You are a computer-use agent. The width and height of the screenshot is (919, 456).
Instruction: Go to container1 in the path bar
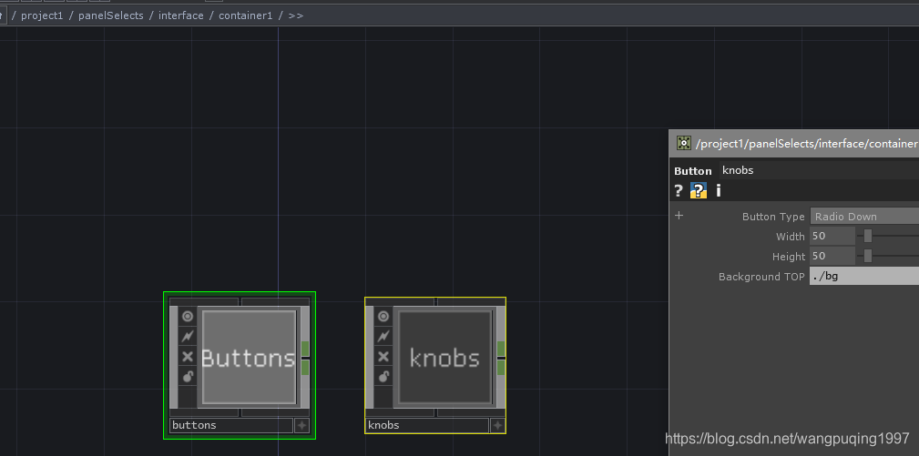pyautogui.click(x=246, y=15)
